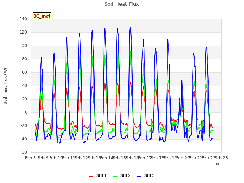
Task: Click the 80 y-axis tick label
Action: (x=24, y=59)
